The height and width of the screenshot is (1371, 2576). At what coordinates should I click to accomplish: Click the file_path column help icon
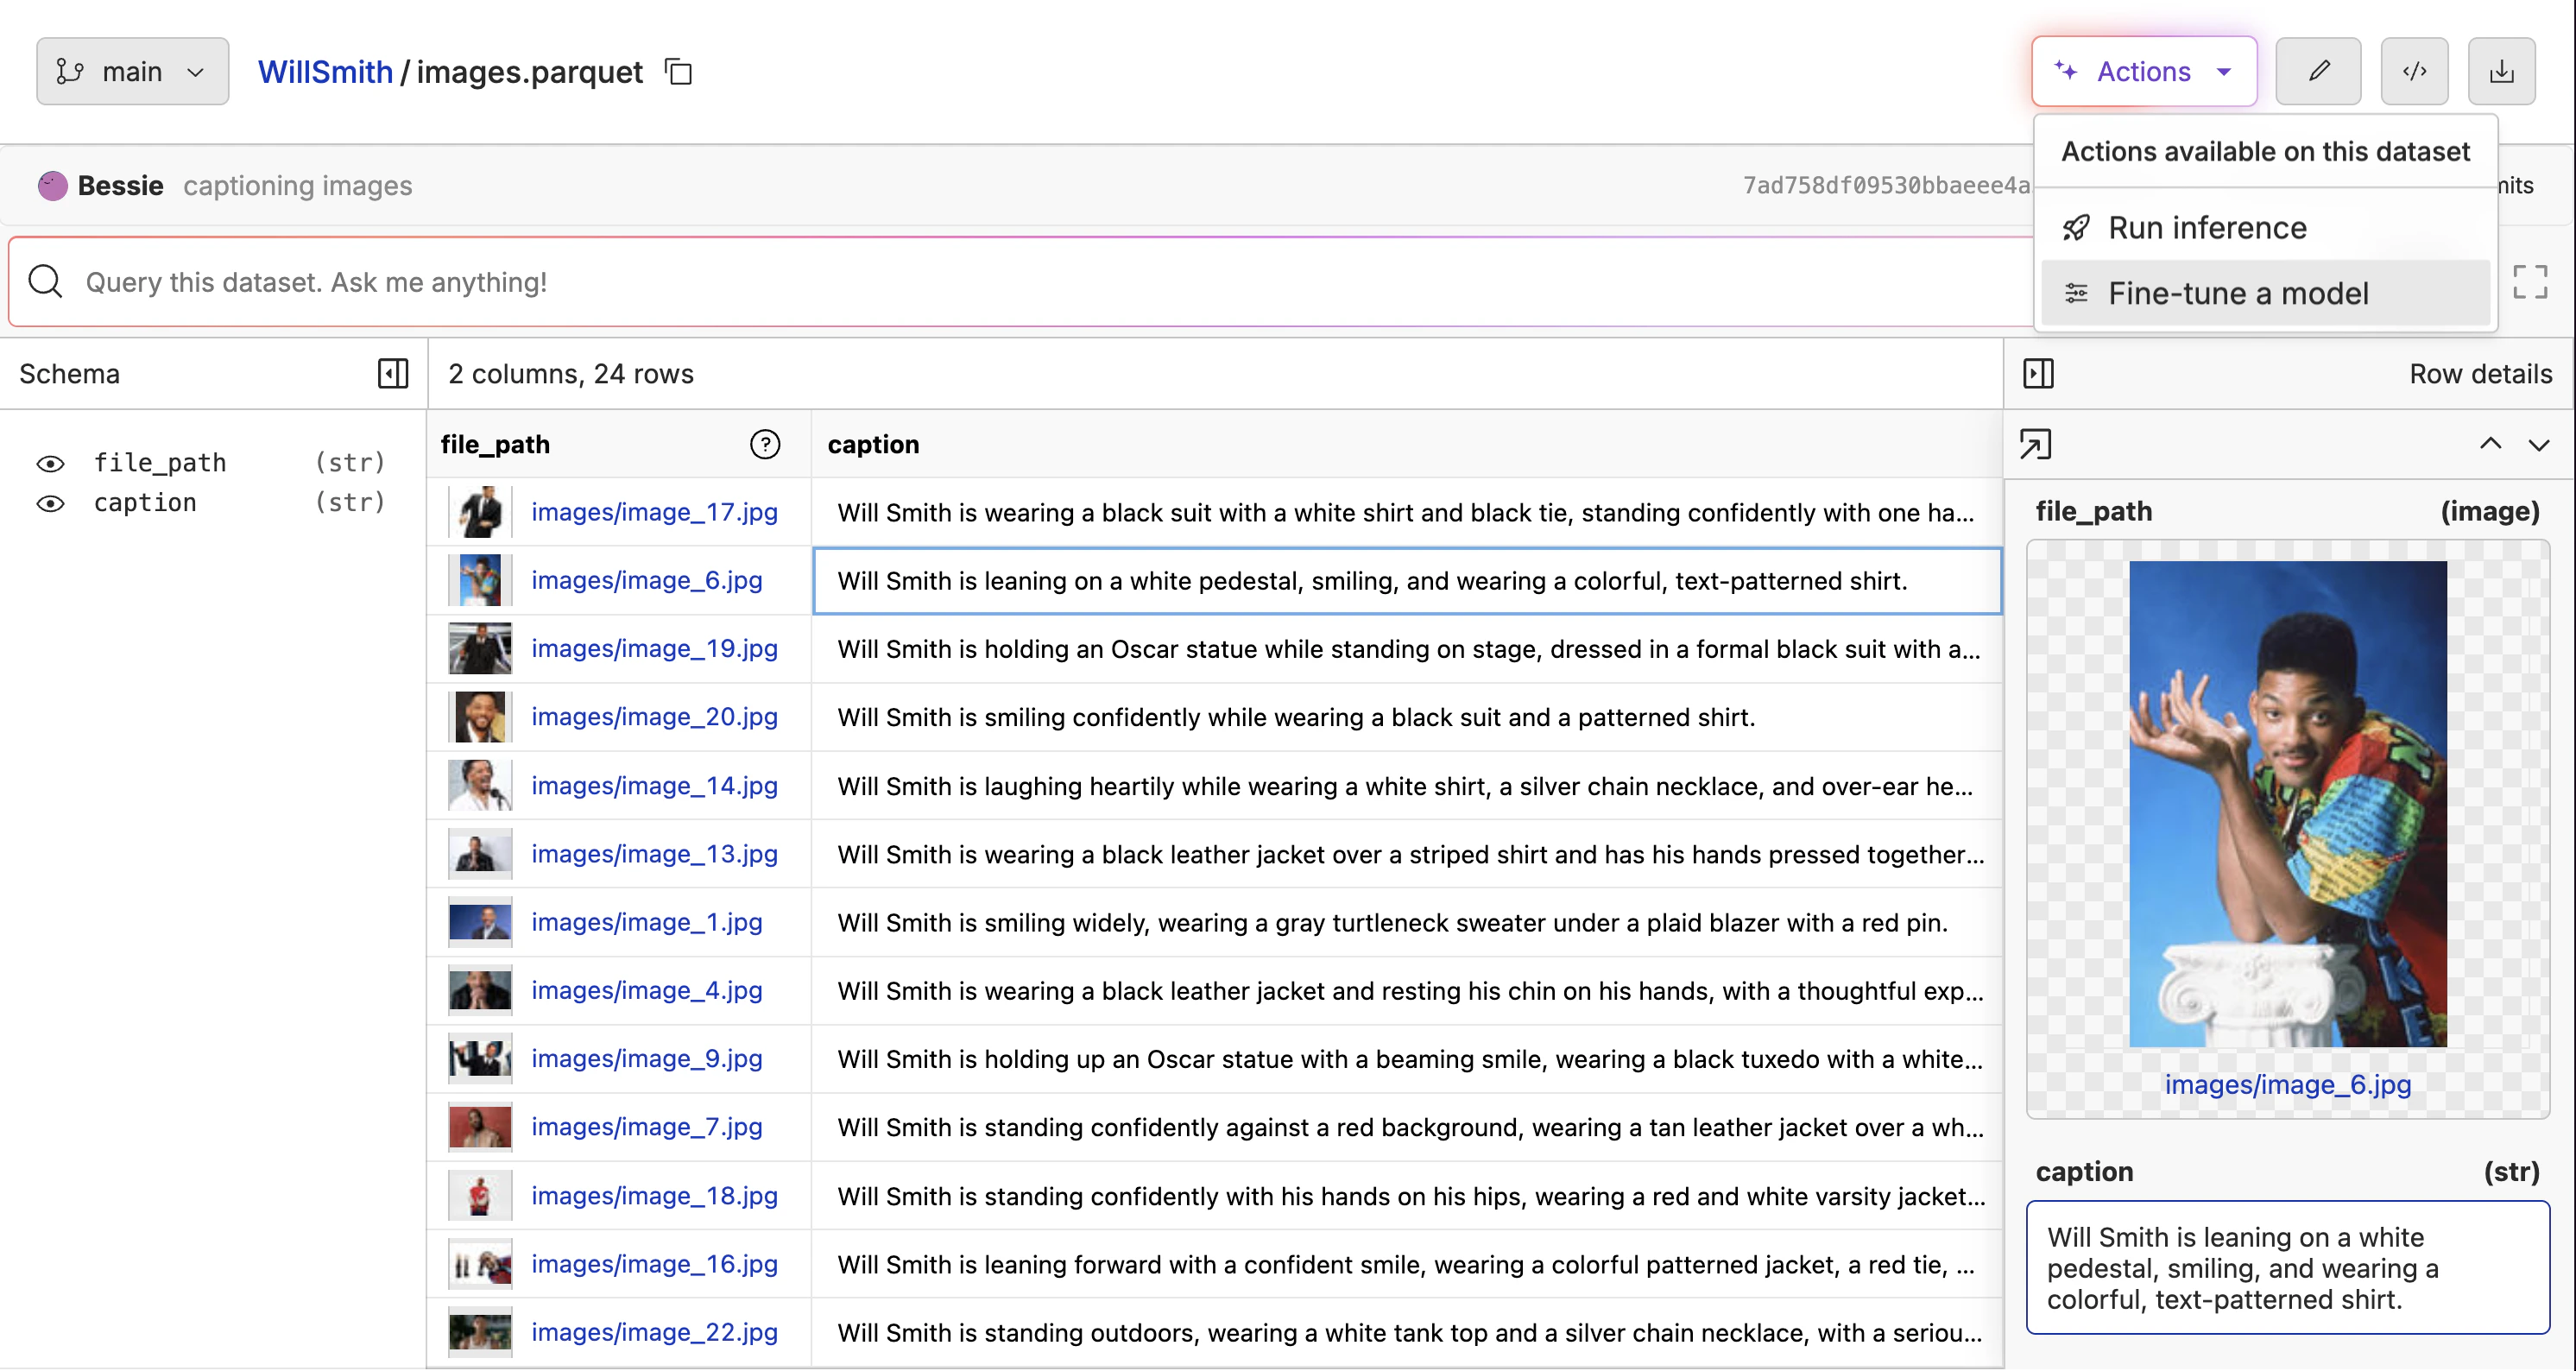click(765, 444)
